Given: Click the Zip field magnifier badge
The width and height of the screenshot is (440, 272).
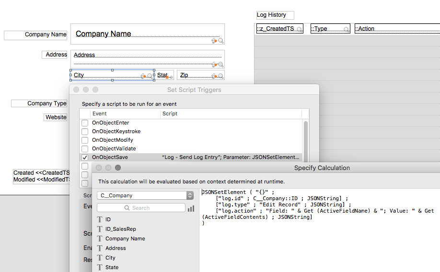Looking at the screenshot, I should (x=221, y=76).
